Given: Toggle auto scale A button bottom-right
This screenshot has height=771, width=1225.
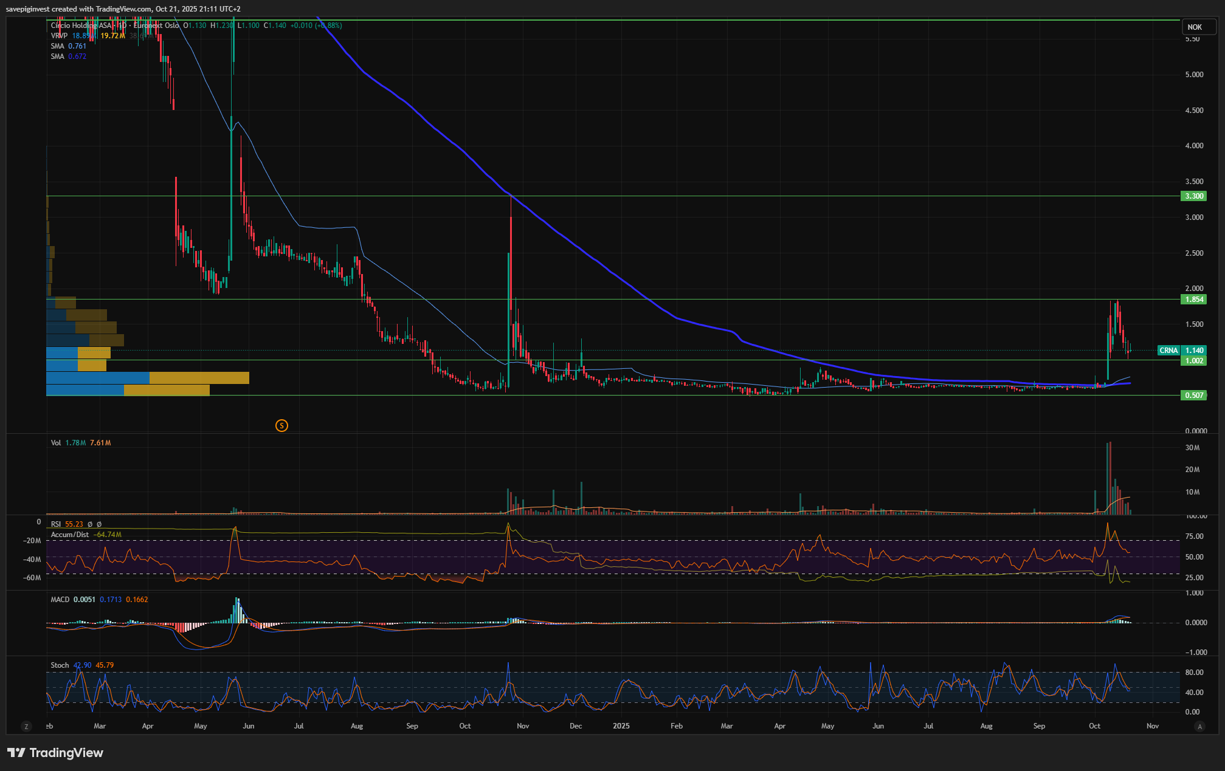Looking at the screenshot, I should click(1199, 726).
